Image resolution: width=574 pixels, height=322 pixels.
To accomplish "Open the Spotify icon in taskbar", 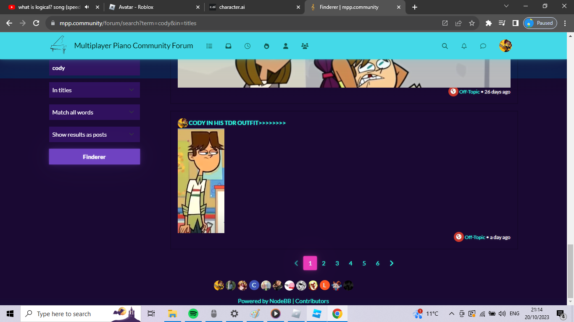I will coord(193,314).
